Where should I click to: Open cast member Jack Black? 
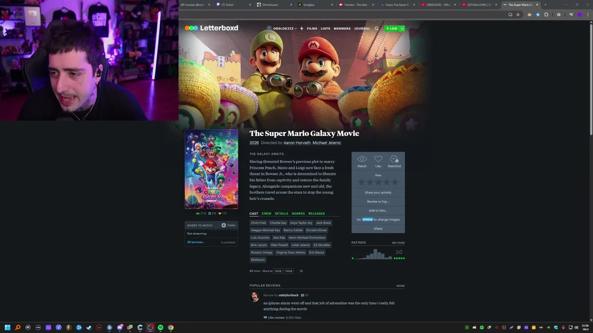pyautogui.click(x=323, y=223)
